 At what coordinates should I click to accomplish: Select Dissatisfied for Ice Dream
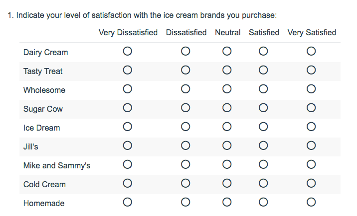tap(185, 127)
